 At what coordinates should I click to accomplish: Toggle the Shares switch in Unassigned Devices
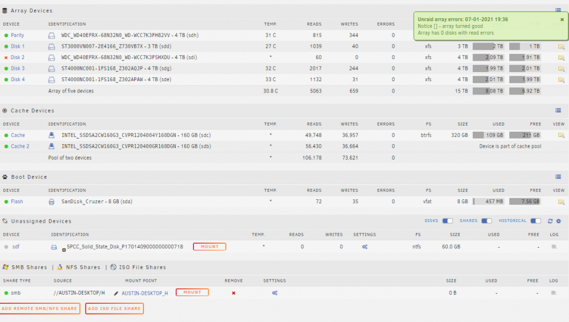click(x=486, y=221)
